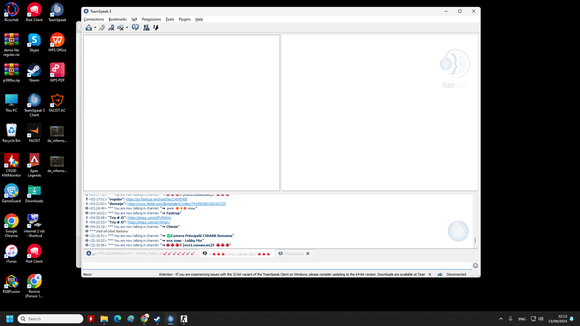Open TeamSpeak desktop shortcut
This screenshot has width=580, height=326.
[57, 12]
